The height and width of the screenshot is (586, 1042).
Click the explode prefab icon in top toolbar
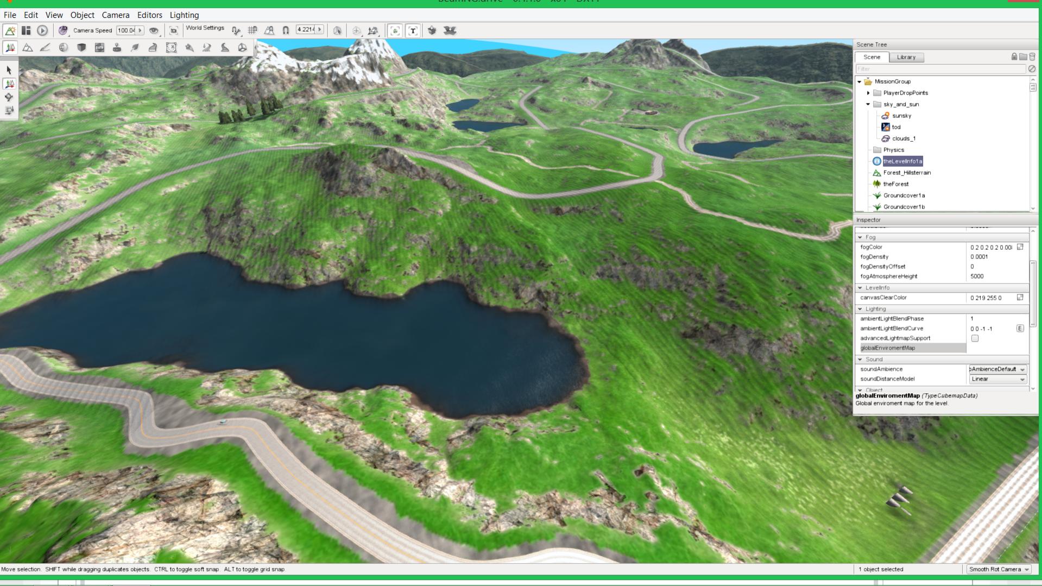coord(450,30)
